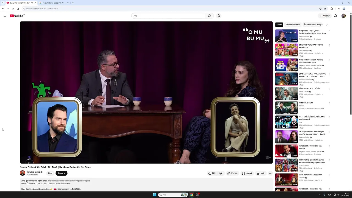Download video via İndir button
352x198 pixels.
click(x=260, y=173)
